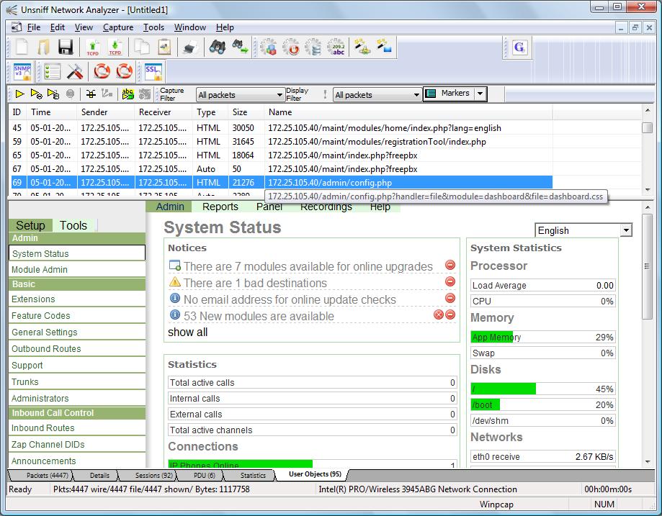The width and height of the screenshot is (662, 516).
Task: Click the gray stop capture circle
Action: click(x=70, y=94)
